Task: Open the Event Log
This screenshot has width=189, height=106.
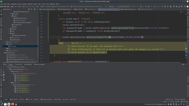Action: (170, 100)
